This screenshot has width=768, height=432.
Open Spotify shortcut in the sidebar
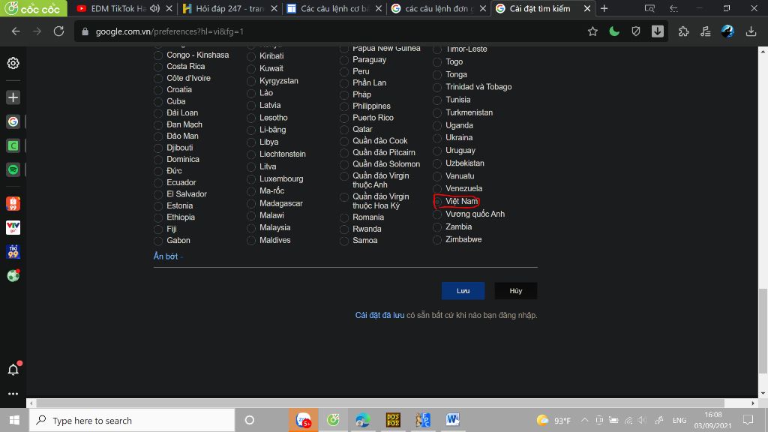click(x=13, y=169)
